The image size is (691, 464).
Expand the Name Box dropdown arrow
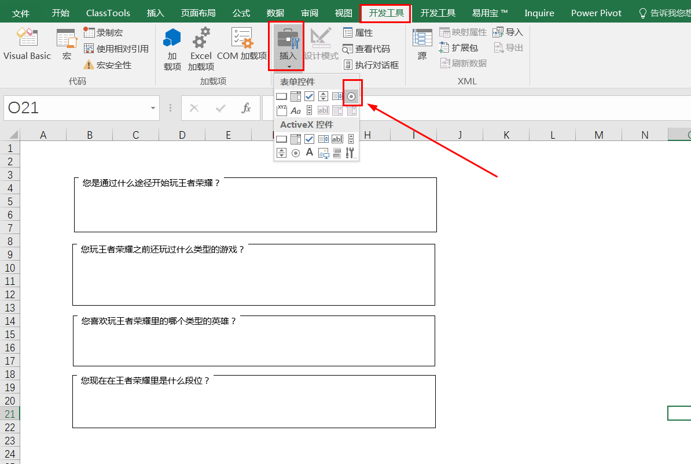point(153,107)
